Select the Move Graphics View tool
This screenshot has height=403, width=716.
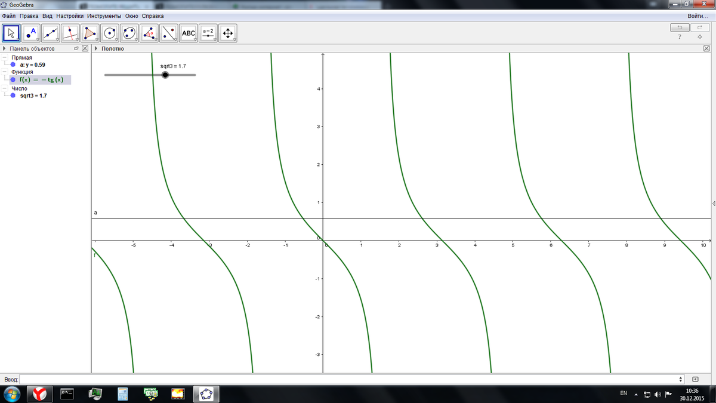[228, 33]
